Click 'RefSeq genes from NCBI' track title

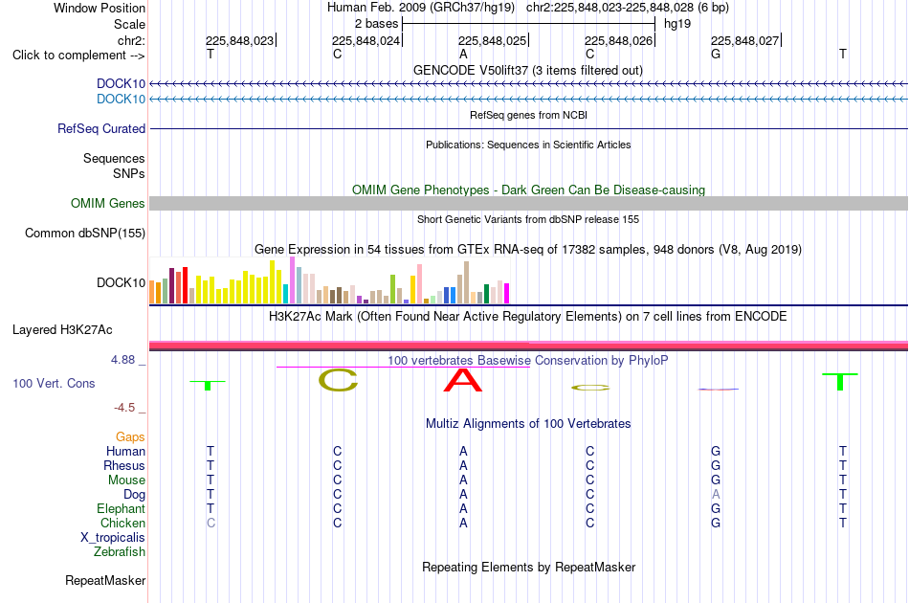click(x=529, y=115)
